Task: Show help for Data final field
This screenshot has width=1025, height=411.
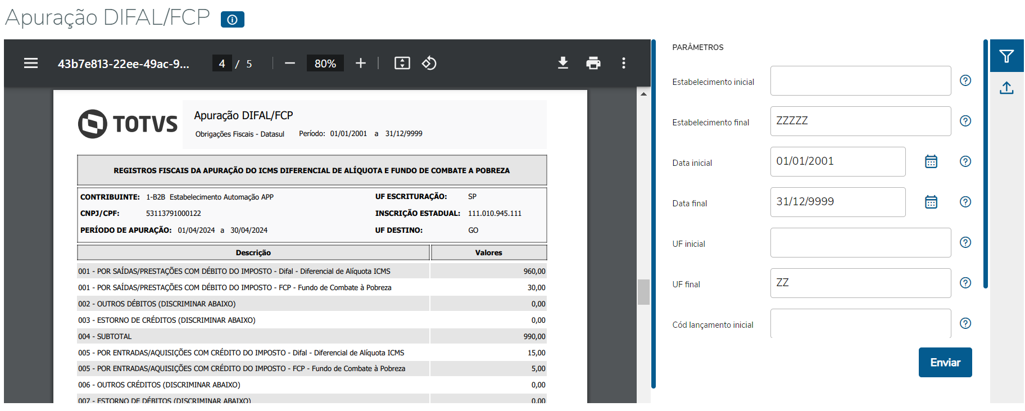Action: click(965, 202)
